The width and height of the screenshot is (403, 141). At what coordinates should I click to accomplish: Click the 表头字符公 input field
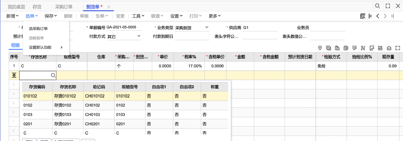tap(260, 36)
